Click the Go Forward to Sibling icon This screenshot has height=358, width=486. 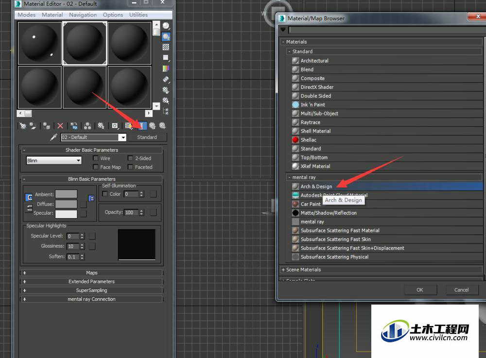pyautogui.click(x=162, y=126)
